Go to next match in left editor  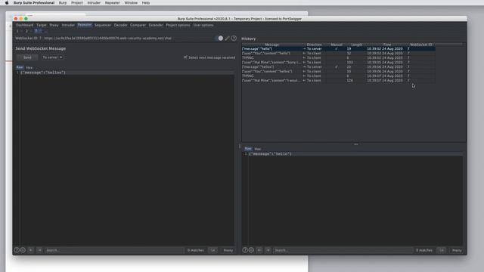point(39,250)
